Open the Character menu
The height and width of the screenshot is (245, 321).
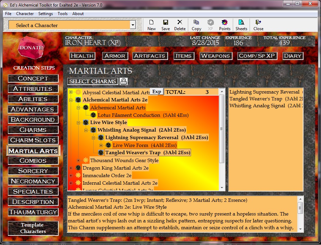pos(25,14)
